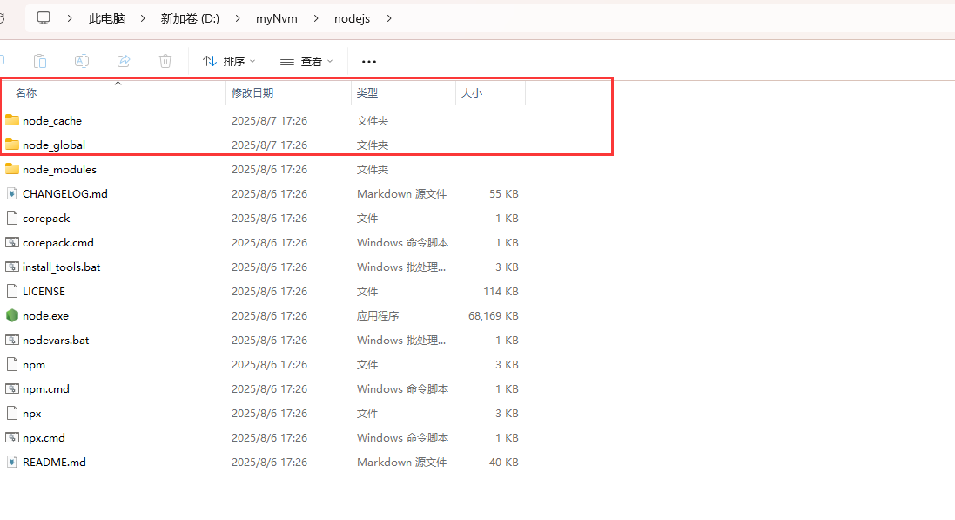Click the nodevars.bat file name

(x=56, y=341)
